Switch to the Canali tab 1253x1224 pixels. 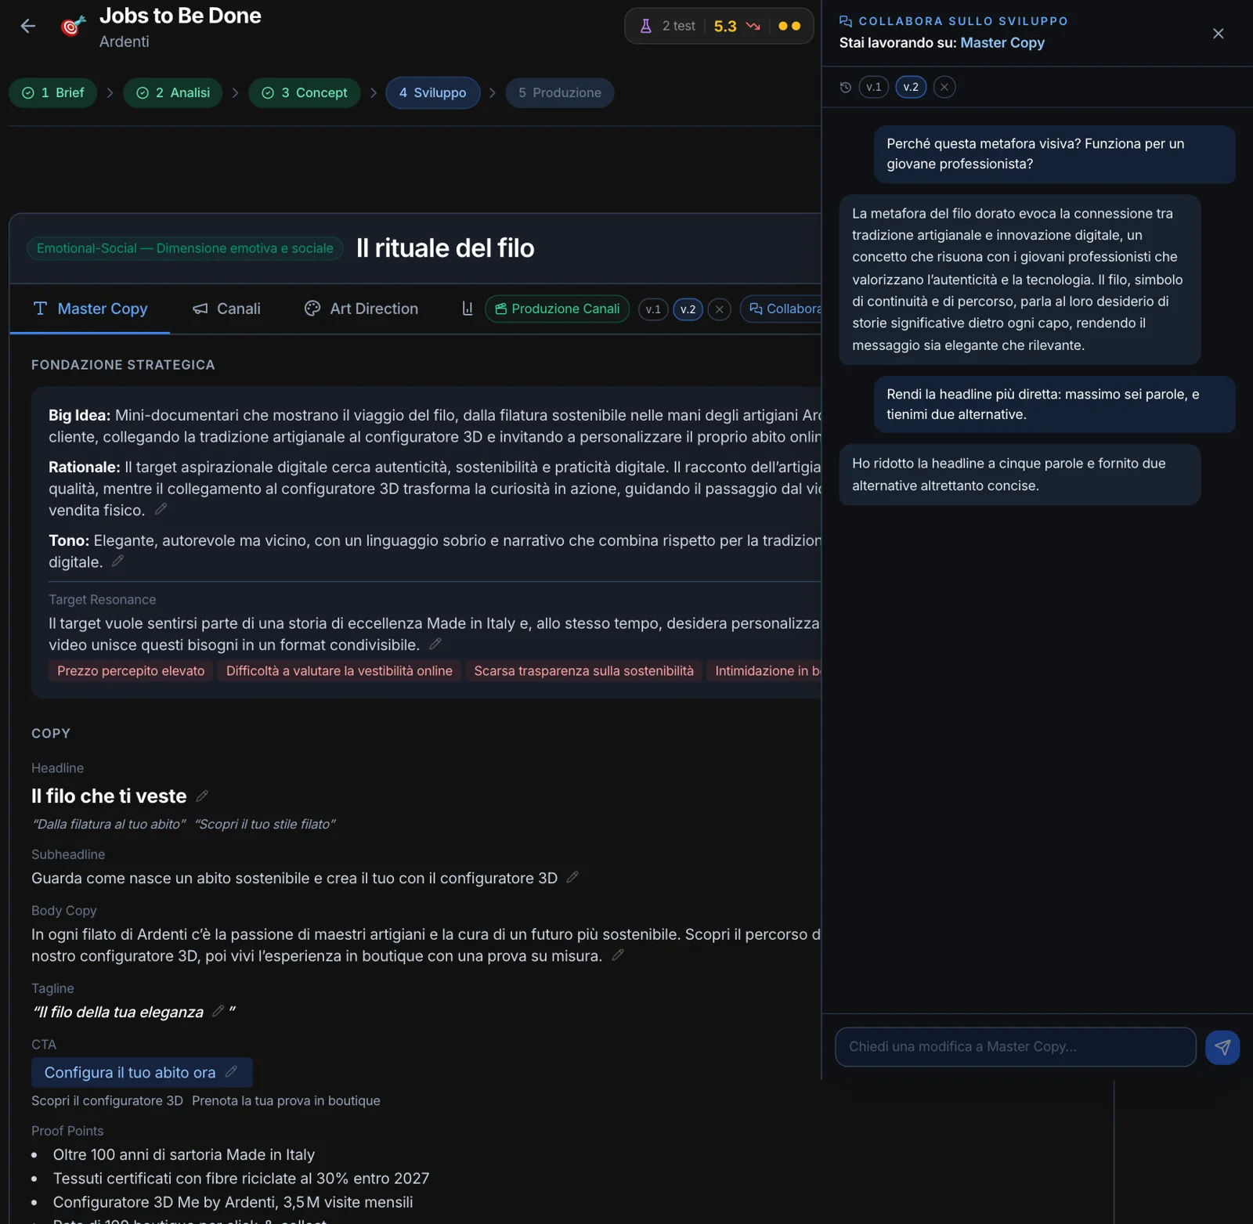(x=226, y=309)
